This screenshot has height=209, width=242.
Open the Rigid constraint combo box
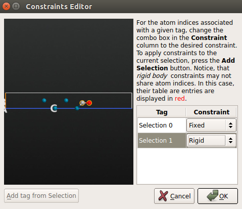tap(211, 140)
